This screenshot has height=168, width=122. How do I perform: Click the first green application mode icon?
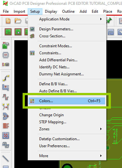click(x=8, y=32)
